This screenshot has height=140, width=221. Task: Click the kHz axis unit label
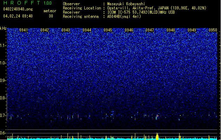[3, 28]
